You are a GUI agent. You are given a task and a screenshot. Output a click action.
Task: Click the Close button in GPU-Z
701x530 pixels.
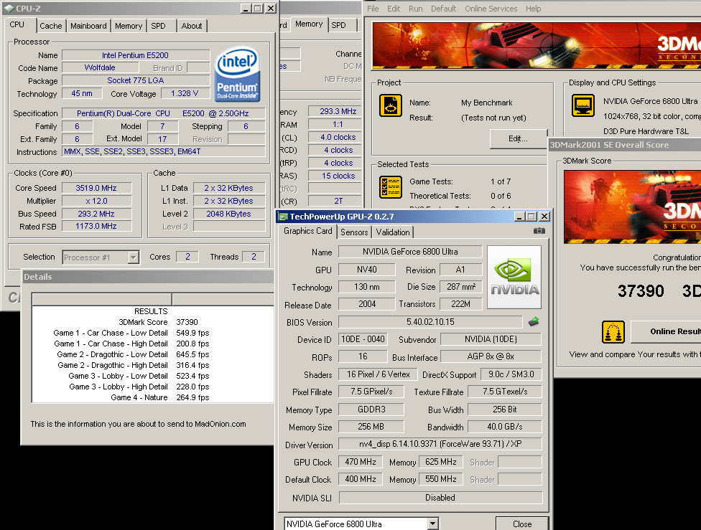(x=522, y=524)
